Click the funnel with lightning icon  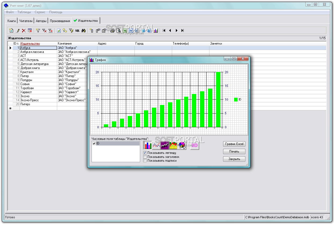coord(71,31)
